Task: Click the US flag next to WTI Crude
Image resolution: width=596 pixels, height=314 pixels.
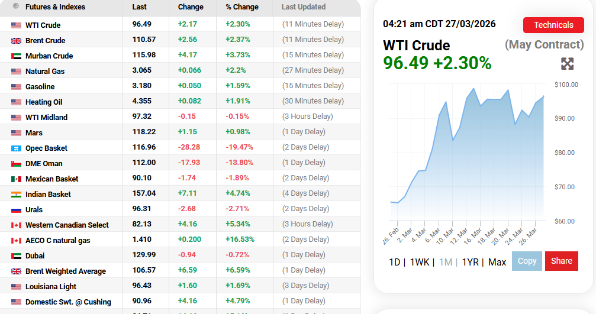Action: coord(16,25)
